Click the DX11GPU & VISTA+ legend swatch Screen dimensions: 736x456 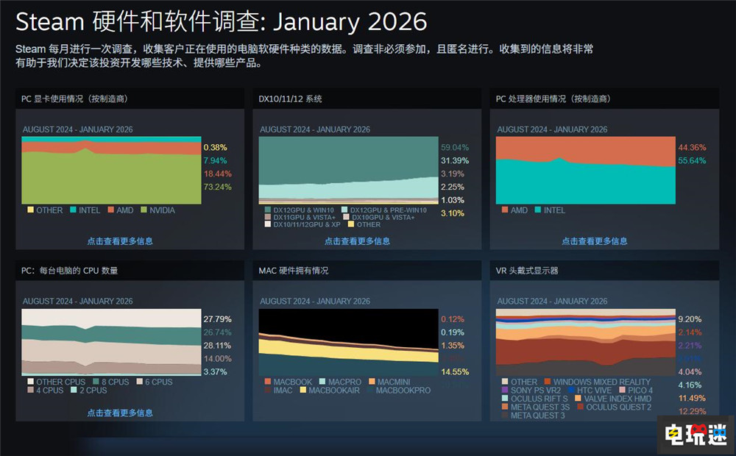click(x=268, y=217)
